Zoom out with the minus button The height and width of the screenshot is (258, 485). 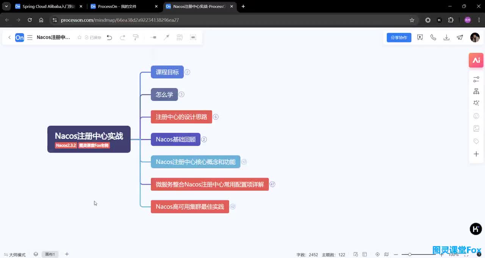click(396, 255)
